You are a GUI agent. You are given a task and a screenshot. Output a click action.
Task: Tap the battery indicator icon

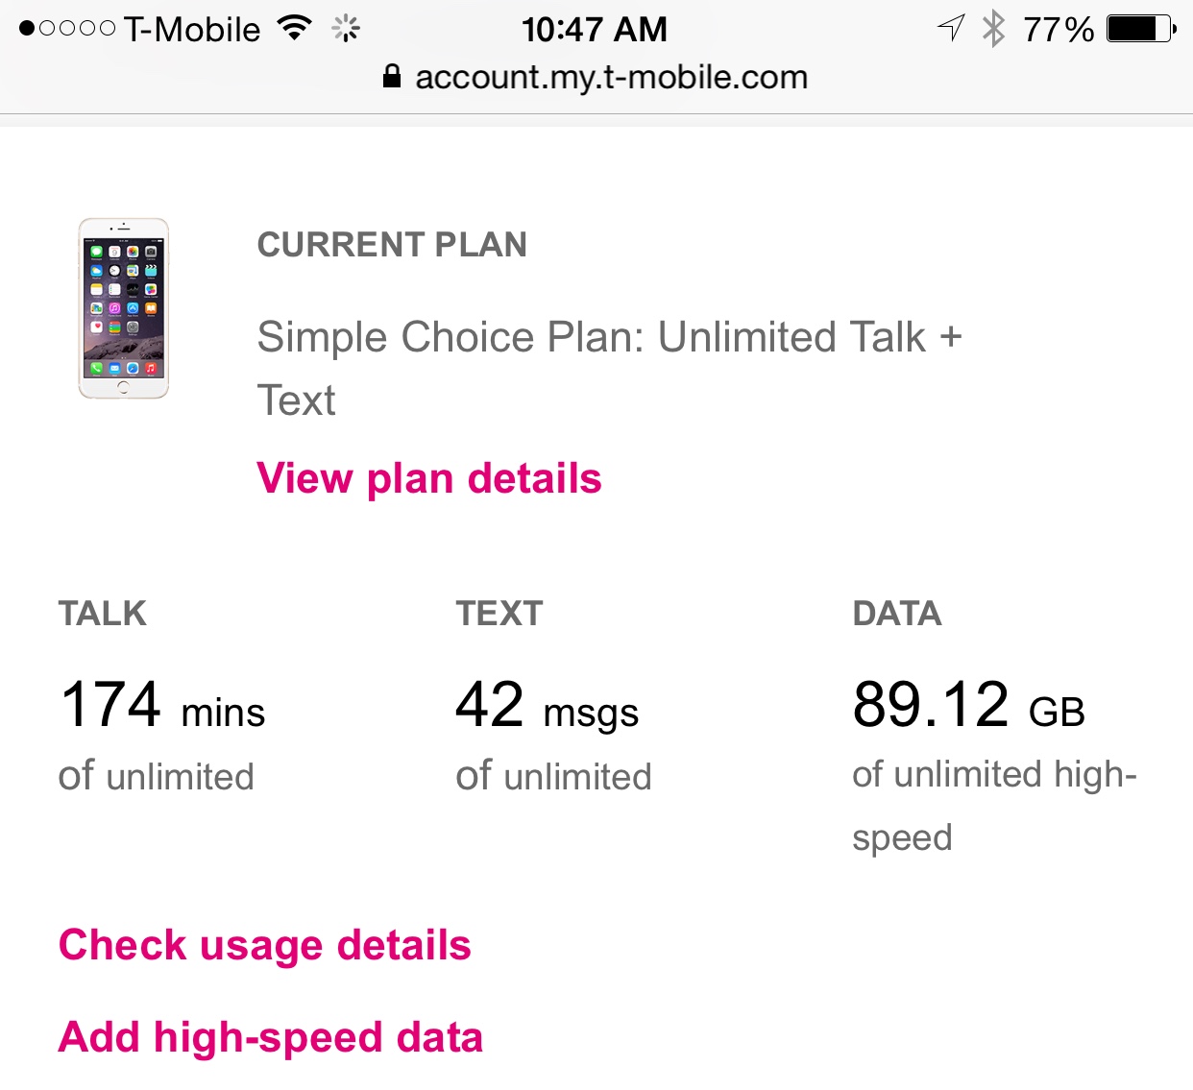[x=1141, y=29]
